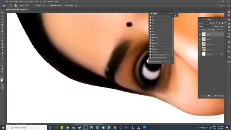231x130 pixels.
Task: Lock all icon in Layers panel
Action: coord(214,30)
